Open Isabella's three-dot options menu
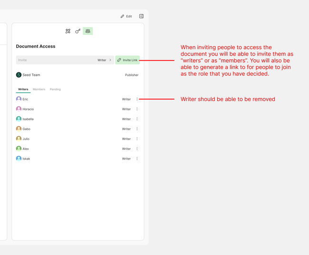Screen dimensions: 309x255 (137, 119)
